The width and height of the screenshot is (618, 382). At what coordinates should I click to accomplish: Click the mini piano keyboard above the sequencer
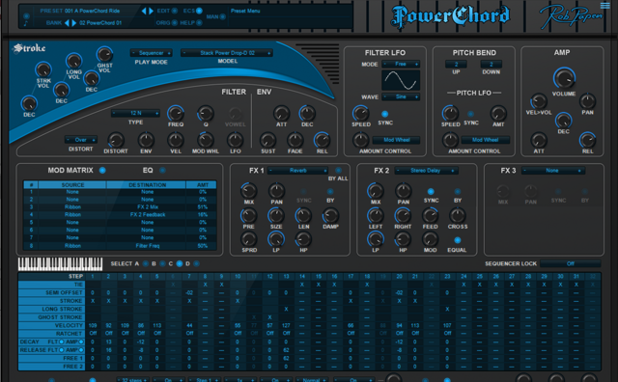click(60, 264)
